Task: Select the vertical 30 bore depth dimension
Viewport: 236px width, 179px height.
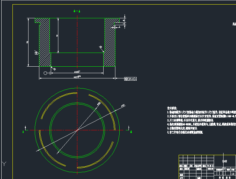Action: click(58, 35)
